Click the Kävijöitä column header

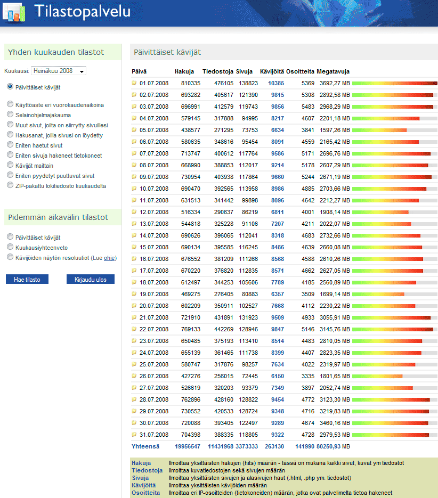click(272, 71)
